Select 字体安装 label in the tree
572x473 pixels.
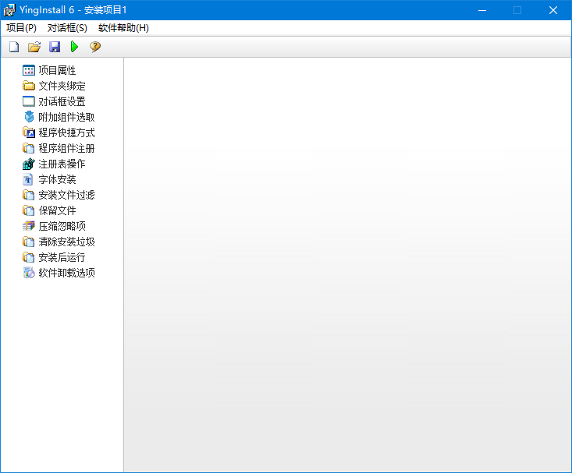pyautogui.click(x=57, y=180)
